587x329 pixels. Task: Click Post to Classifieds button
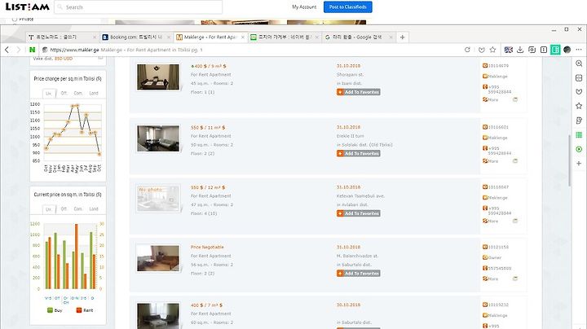tap(348, 7)
